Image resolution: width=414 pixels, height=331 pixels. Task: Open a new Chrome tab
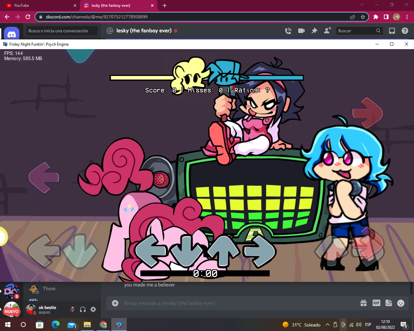(x=165, y=5)
